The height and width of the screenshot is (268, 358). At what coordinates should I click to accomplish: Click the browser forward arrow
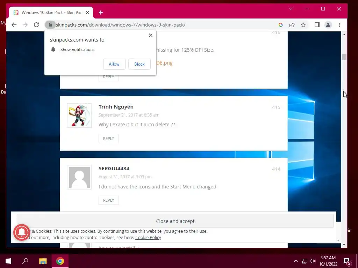(x=25, y=25)
